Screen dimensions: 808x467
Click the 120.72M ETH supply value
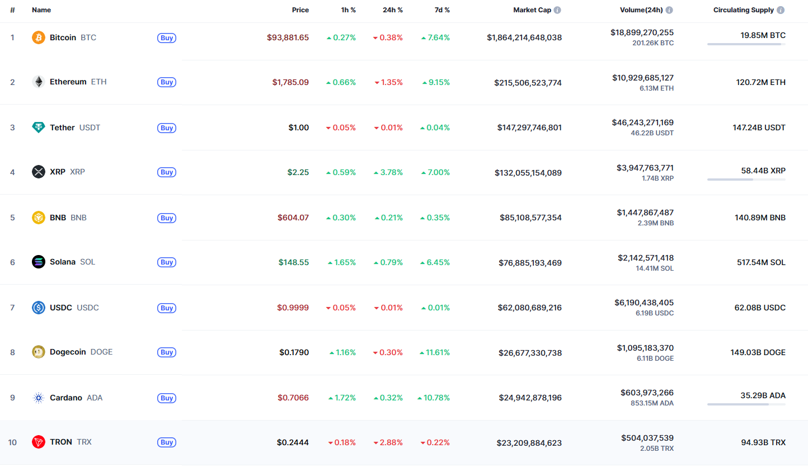click(760, 82)
